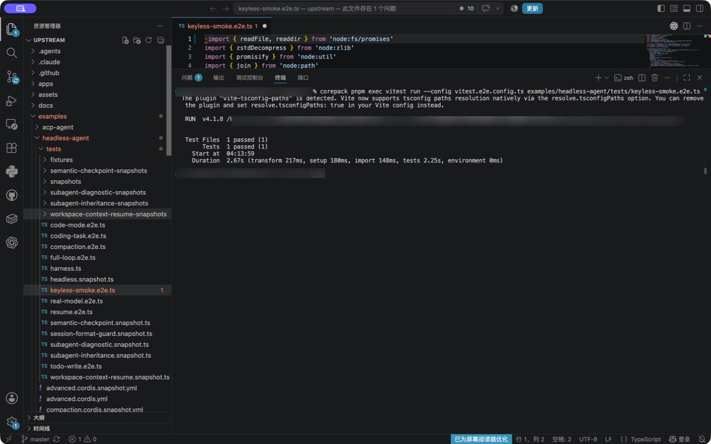Viewport: 711px width, 444px height.
Task: Switch to the 端口 ports tab
Action: point(303,77)
